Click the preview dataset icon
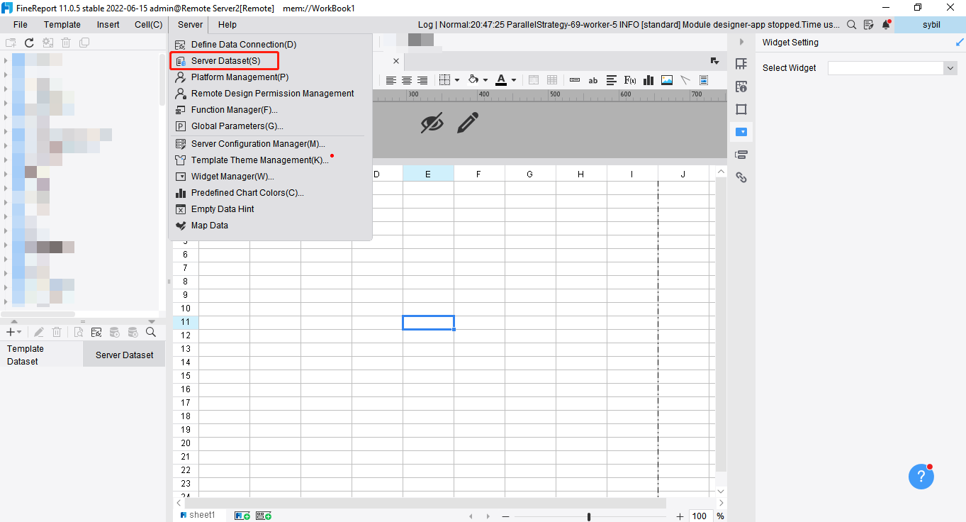This screenshot has width=966, height=522. (x=79, y=332)
